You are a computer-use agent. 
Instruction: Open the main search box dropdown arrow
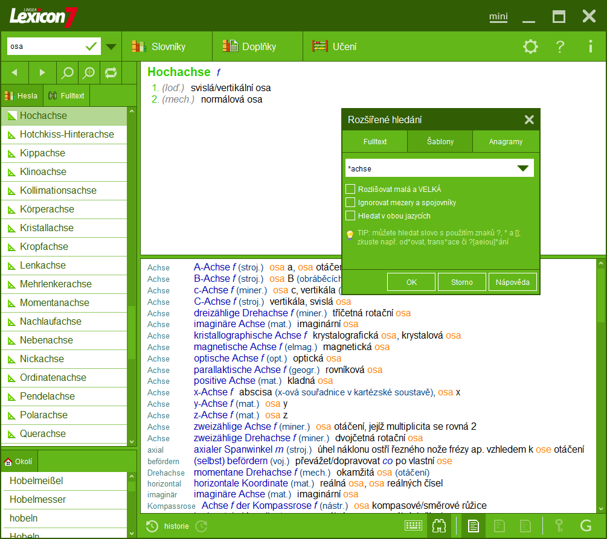point(111,46)
